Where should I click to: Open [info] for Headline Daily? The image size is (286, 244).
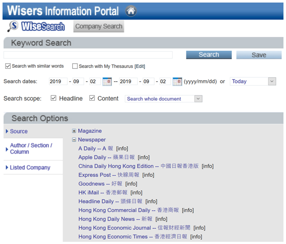[151, 201]
